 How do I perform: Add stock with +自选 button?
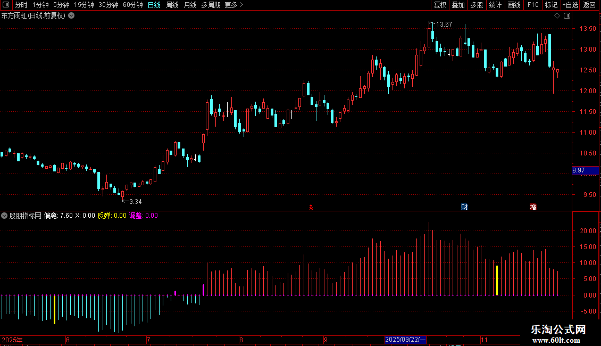(570, 5)
